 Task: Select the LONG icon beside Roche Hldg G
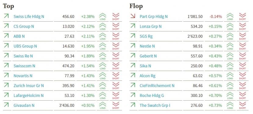click(x=230, y=96)
